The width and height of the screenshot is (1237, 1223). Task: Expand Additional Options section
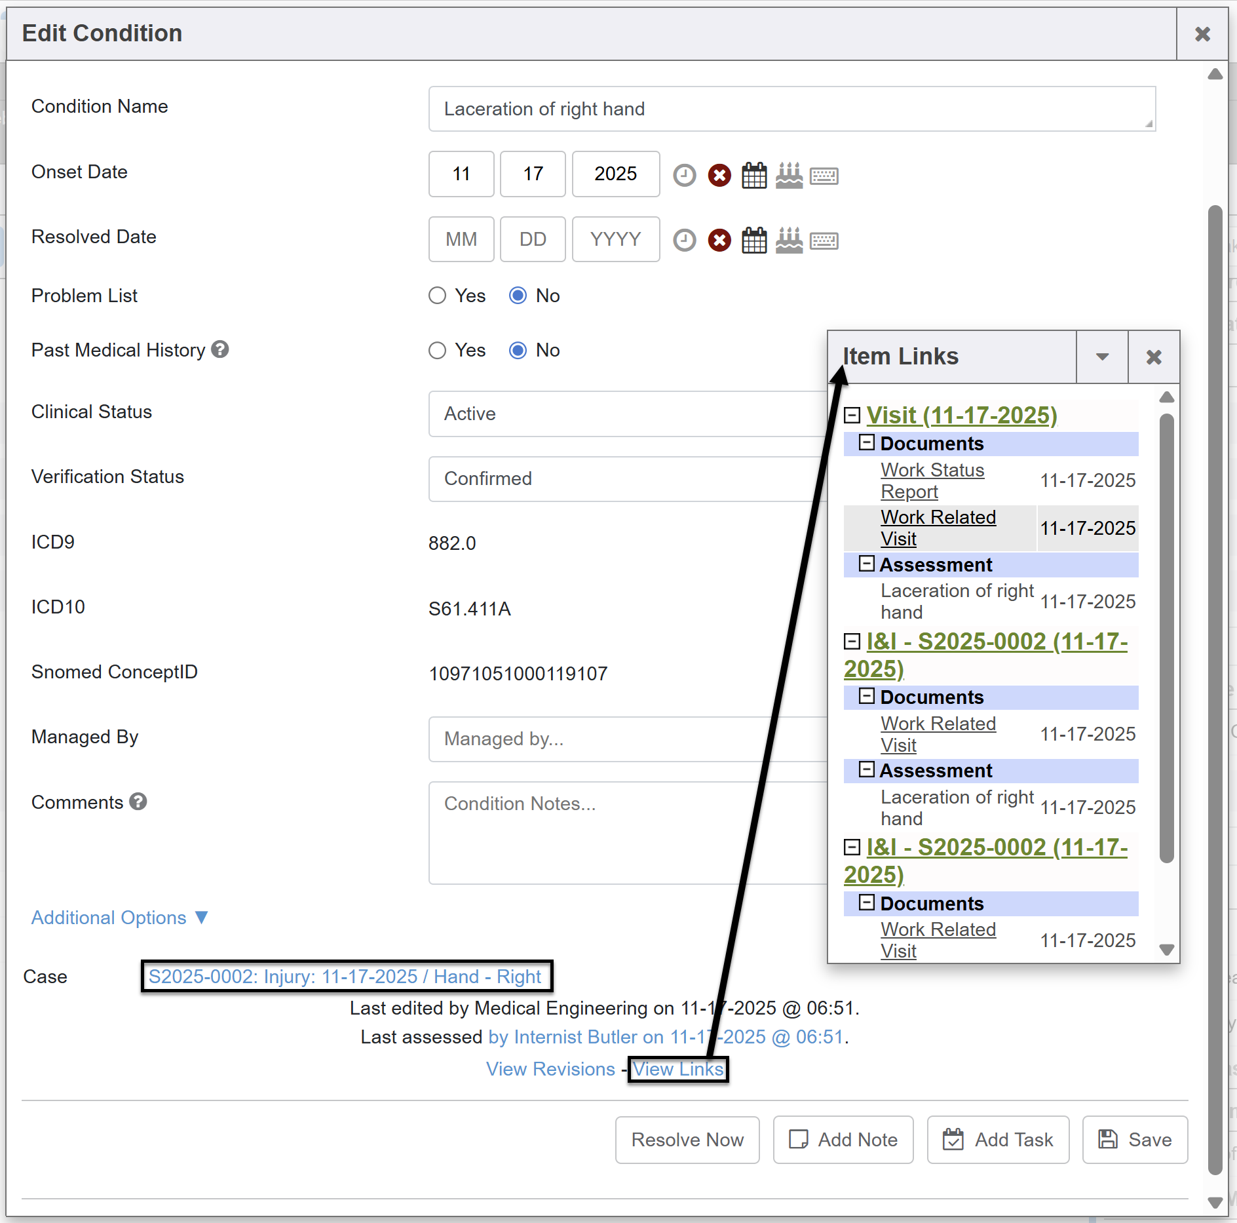tap(119, 918)
